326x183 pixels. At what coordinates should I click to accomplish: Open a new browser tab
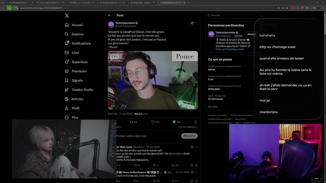(x=188, y=3)
